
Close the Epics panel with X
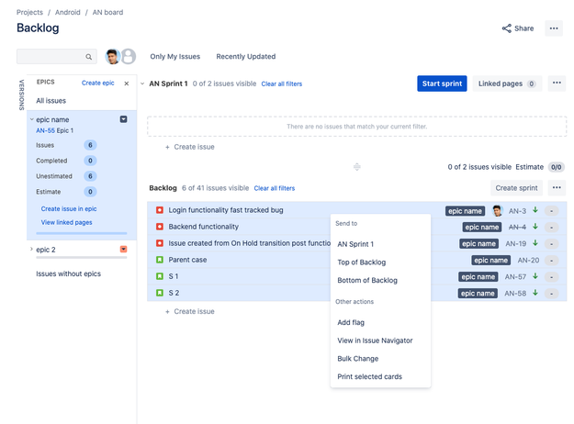(x=127, y=84)
